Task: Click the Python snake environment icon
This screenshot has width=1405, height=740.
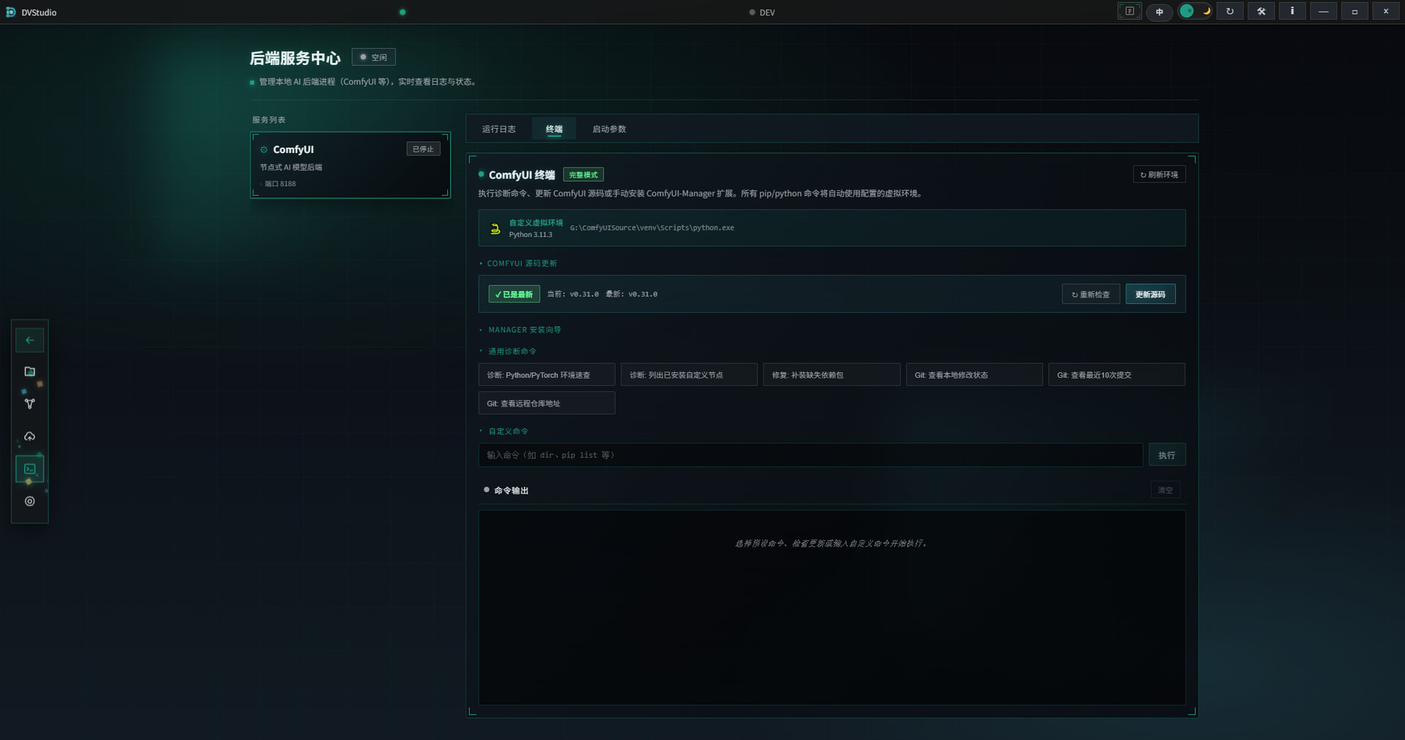Action: [495, 228]
